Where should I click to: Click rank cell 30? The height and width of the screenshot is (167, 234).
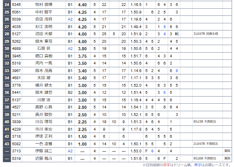coord(7,49)
